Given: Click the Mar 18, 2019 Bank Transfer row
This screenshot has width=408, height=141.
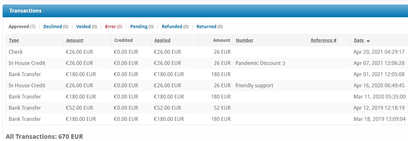Looking at the screenshot, I should pyautogui.click(x=207, y=119).
